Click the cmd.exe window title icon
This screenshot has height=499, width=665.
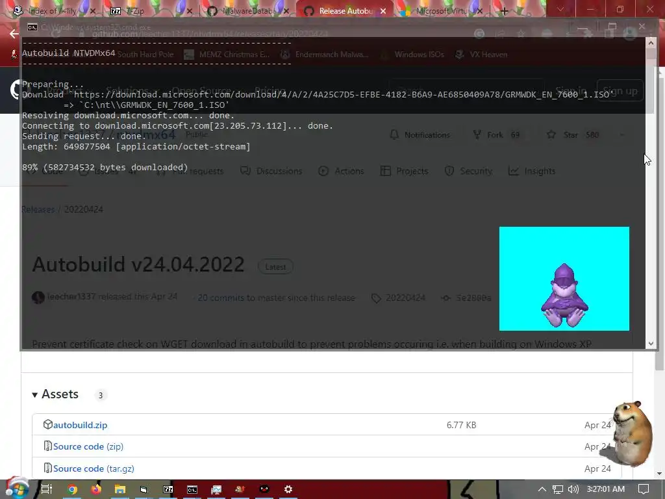click(32, 27)
